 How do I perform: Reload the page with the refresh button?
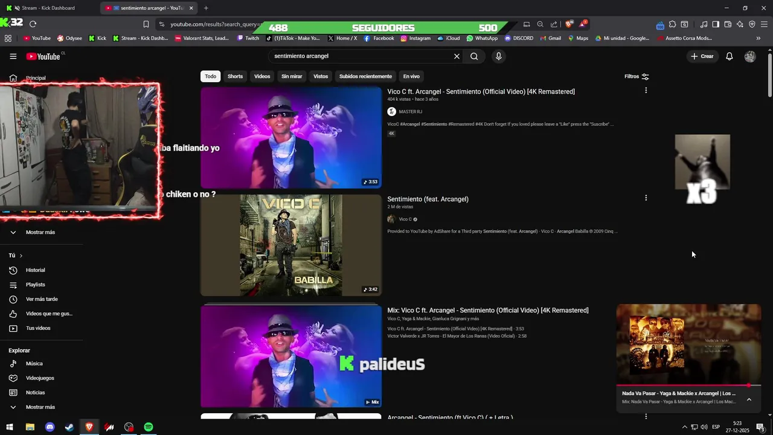[x=33, y=24]
